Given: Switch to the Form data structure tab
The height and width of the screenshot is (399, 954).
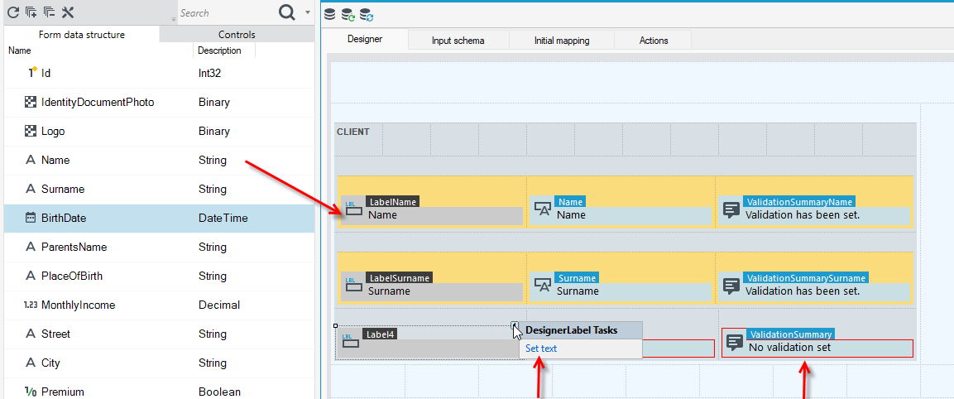Looking at the screenshot, I should coord(82,35).
